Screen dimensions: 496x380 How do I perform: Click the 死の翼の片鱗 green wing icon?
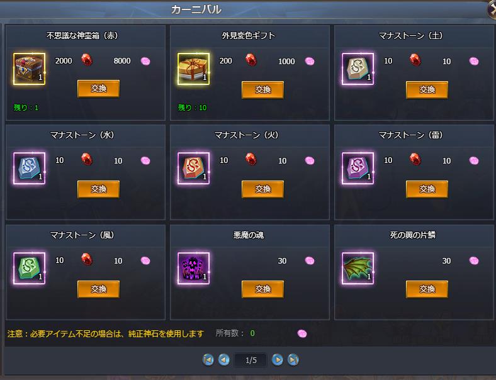click(x=358, y=268)
